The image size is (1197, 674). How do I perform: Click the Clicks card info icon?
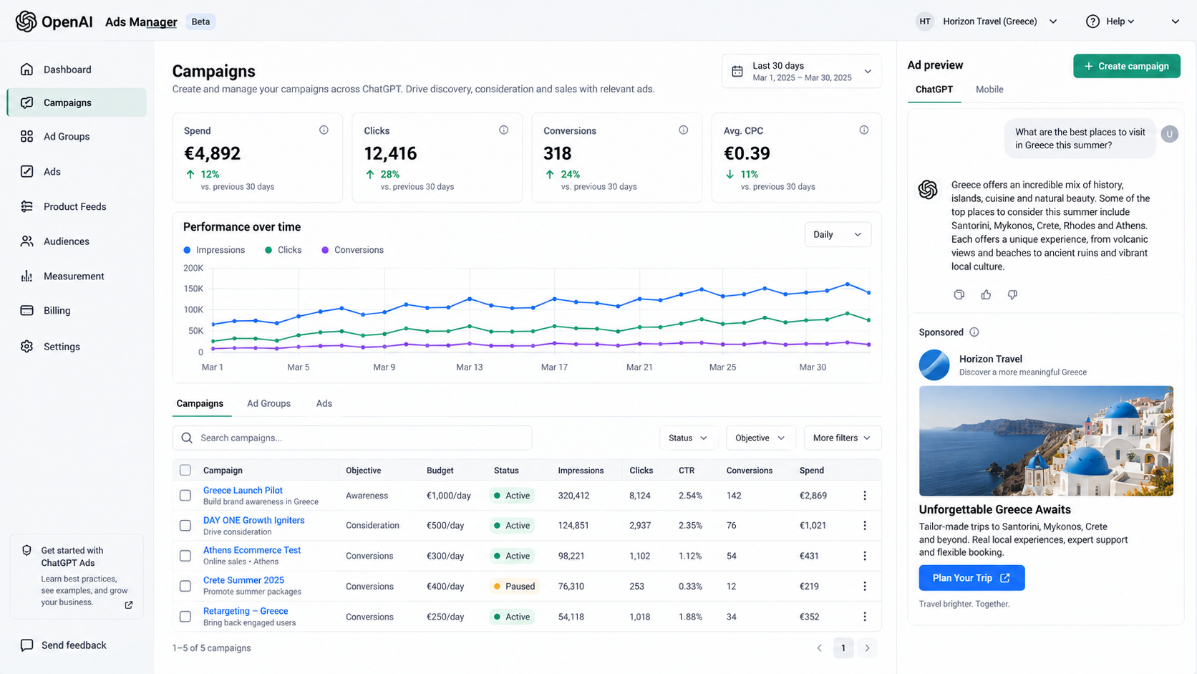tap(503, 130)
